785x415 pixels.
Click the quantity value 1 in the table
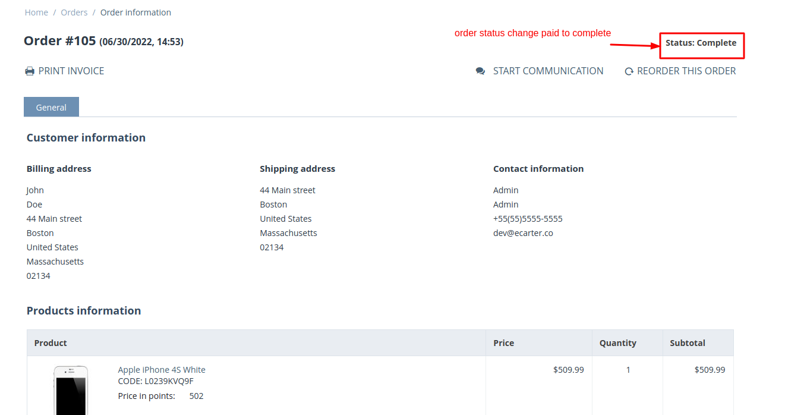point(628,370)
